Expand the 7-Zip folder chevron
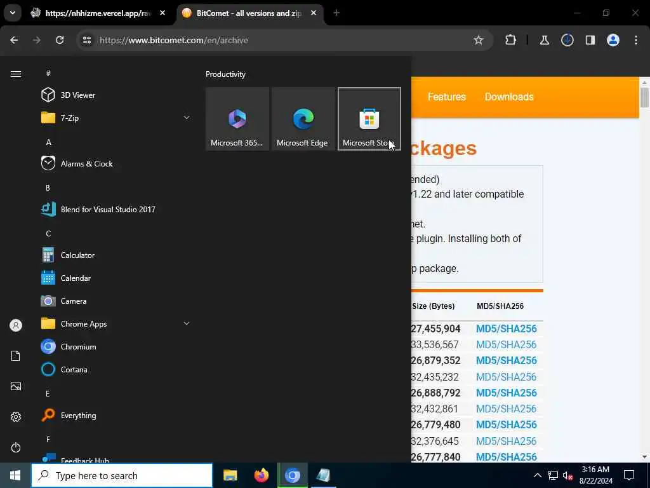 (x=187, y=118)
